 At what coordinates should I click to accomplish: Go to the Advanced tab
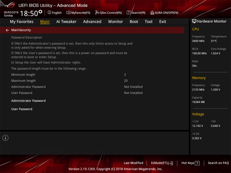92,22
